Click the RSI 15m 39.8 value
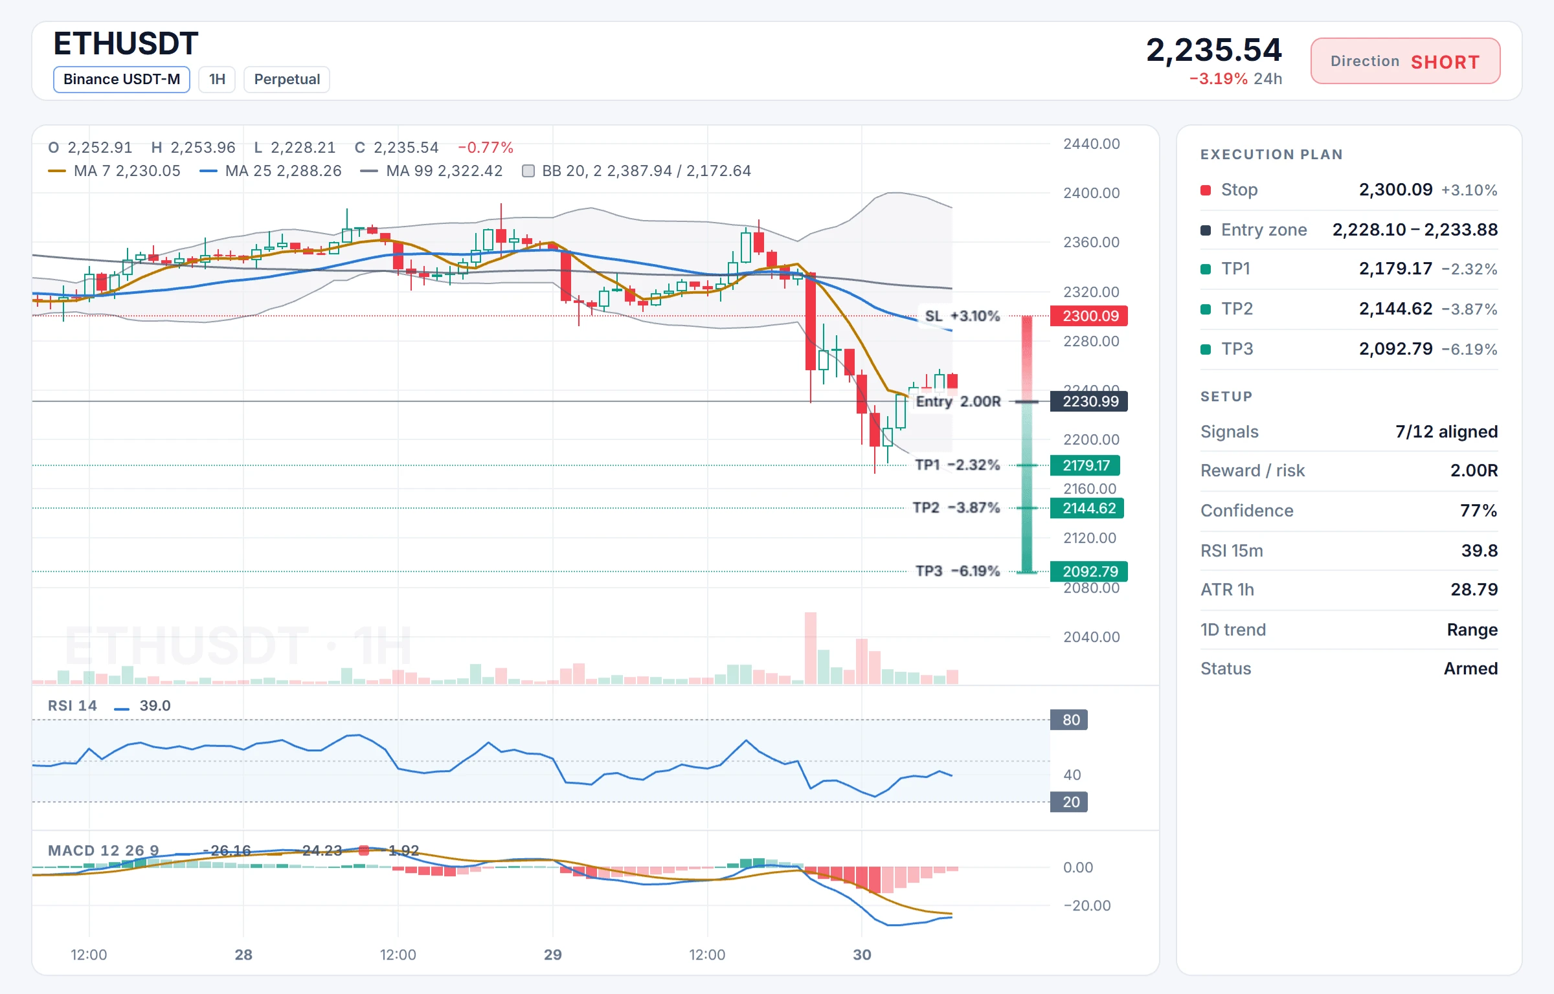The image size is (1554, 994). [x=1480, y=551]
